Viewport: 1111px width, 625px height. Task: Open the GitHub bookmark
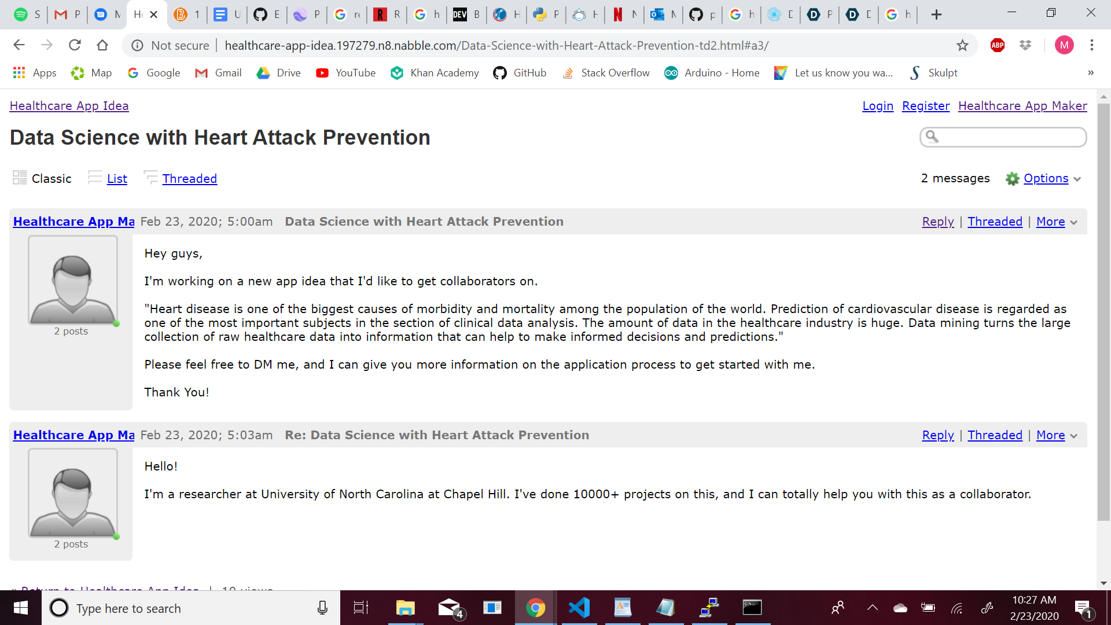click(x=520, y=73)
